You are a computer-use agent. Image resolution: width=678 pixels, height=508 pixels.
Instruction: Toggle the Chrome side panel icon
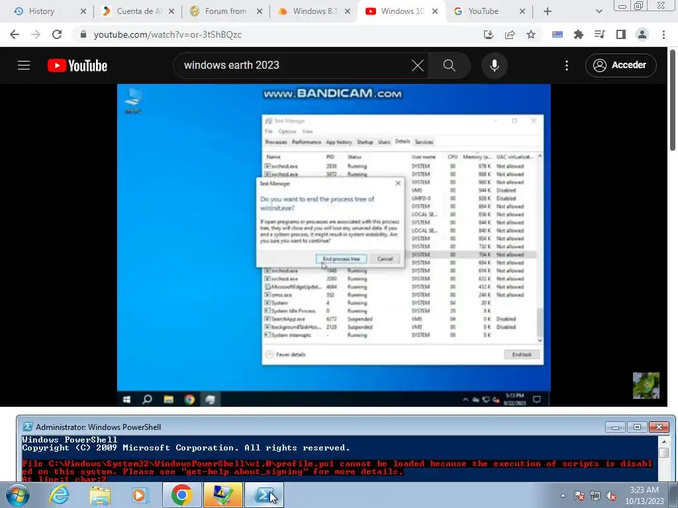621,34
